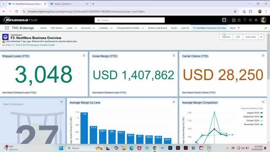Screen dimensions: 270x152
Task: Open the notifications bell icon
Action: [x=256, y=20]
